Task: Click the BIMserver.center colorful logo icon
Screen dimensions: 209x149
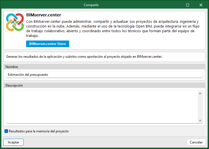Action: click(15, 22)
